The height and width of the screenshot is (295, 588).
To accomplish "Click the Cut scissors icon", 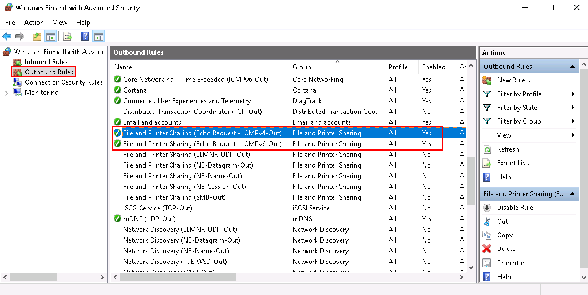I will (487, 221).
